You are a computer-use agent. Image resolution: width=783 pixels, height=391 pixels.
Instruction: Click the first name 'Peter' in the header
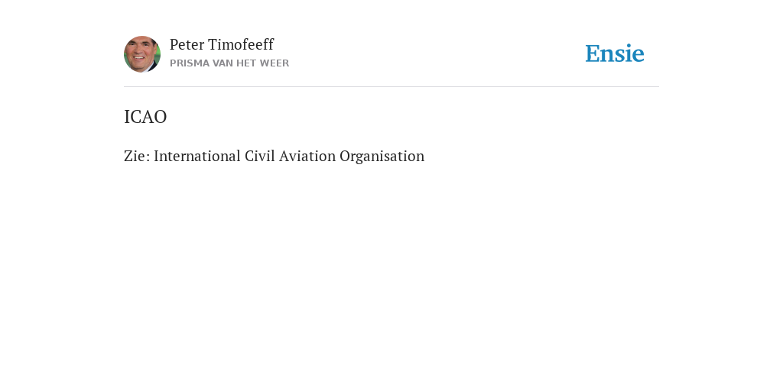pyautogui.click(x=187, y=44)
